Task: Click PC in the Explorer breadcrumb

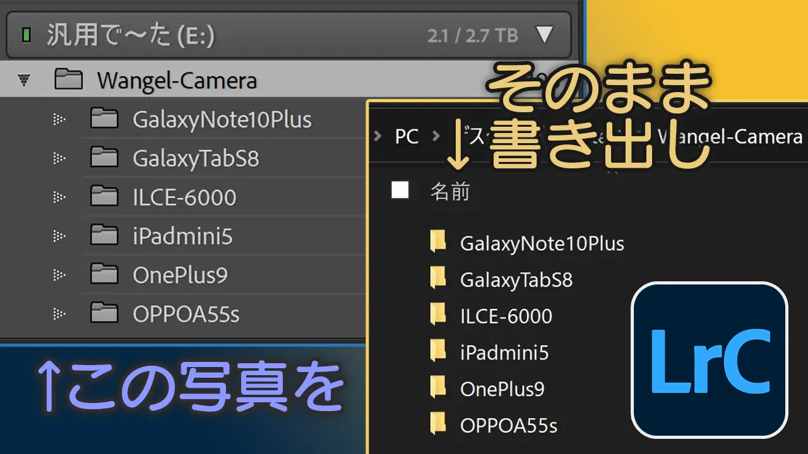Action: pos(407,136)
